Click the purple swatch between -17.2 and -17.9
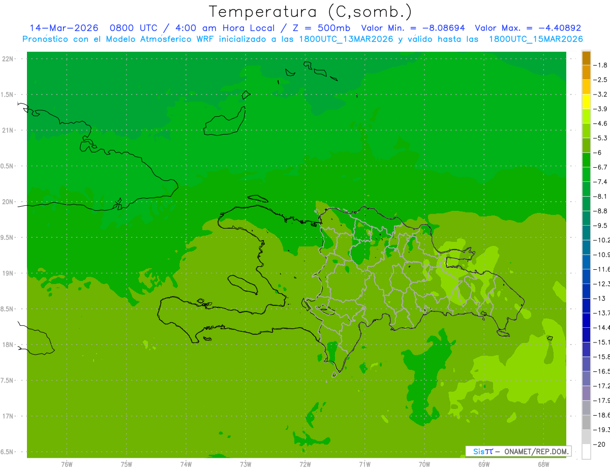The height and width of the screenshot is (471, 610). 586,393
